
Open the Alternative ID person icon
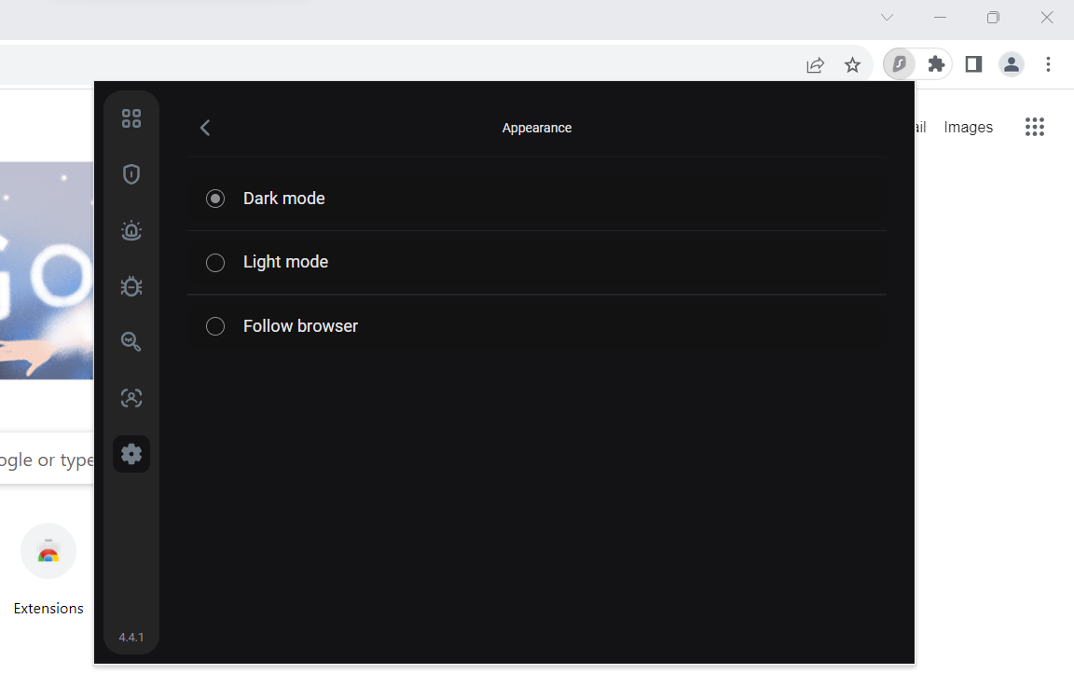(x=131, y=398)
